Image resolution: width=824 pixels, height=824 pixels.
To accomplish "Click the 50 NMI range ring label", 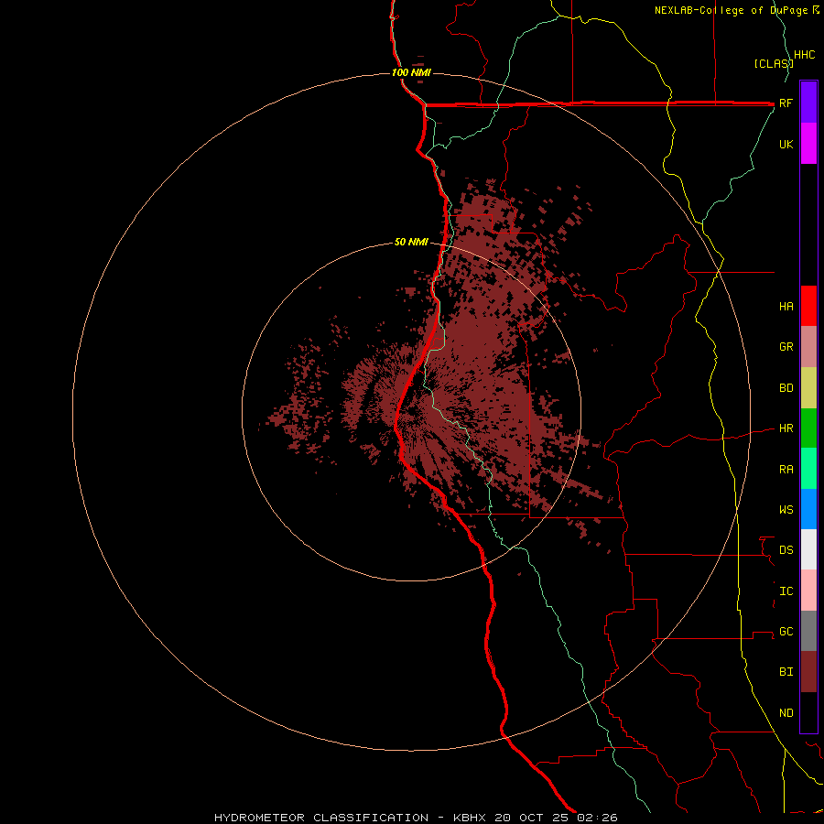I will tap(411, 242).
